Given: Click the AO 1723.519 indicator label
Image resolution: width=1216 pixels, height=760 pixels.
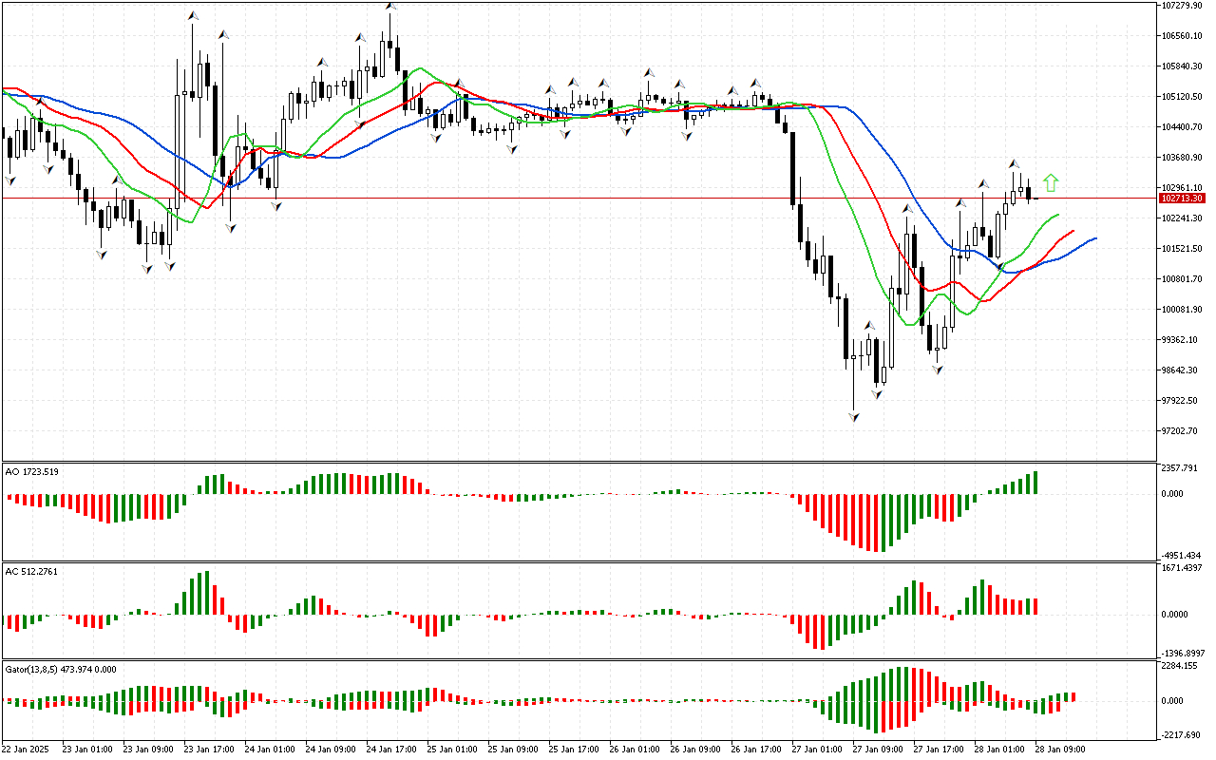Looking at the screenshot, I should click(x=32, y=471).
